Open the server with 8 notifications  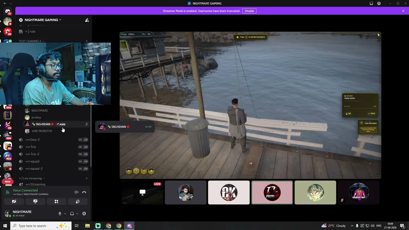point(7,21)
